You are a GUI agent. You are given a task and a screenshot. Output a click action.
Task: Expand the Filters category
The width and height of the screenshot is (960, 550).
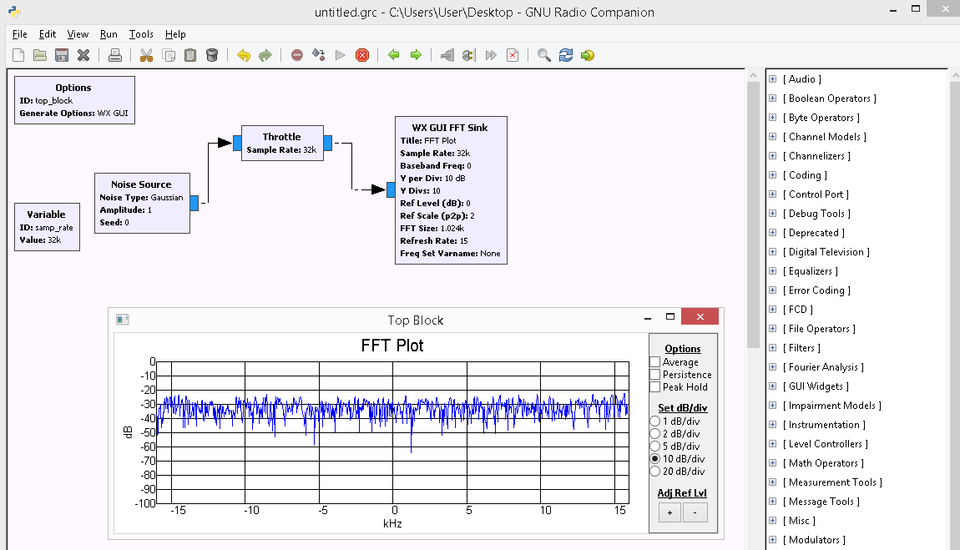coord(773,347)
